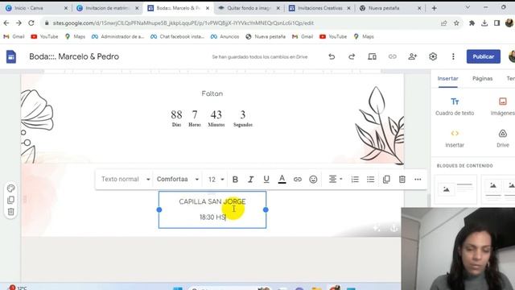515x290 pixels.
Task: Insert a Cuadro de texto
Action: [455, 106]
